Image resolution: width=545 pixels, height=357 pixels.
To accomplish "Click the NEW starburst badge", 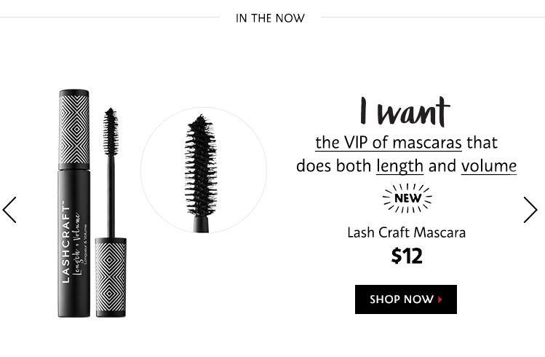I will click(x=407, y=198).
